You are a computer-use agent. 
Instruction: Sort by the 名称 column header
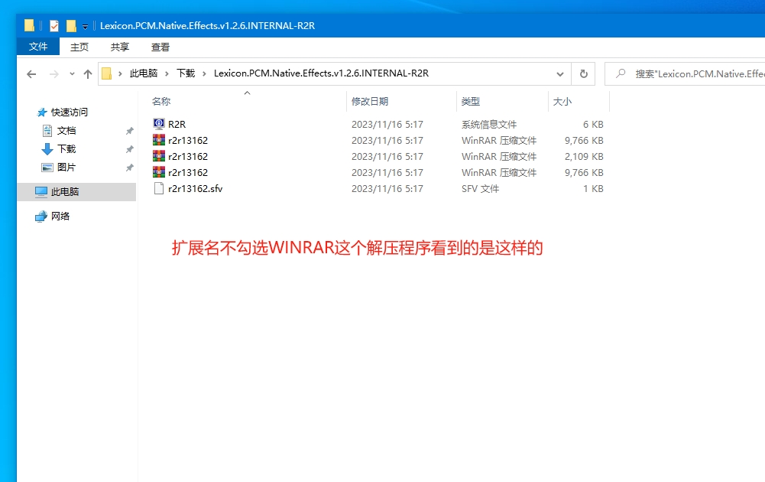point(161,102)
